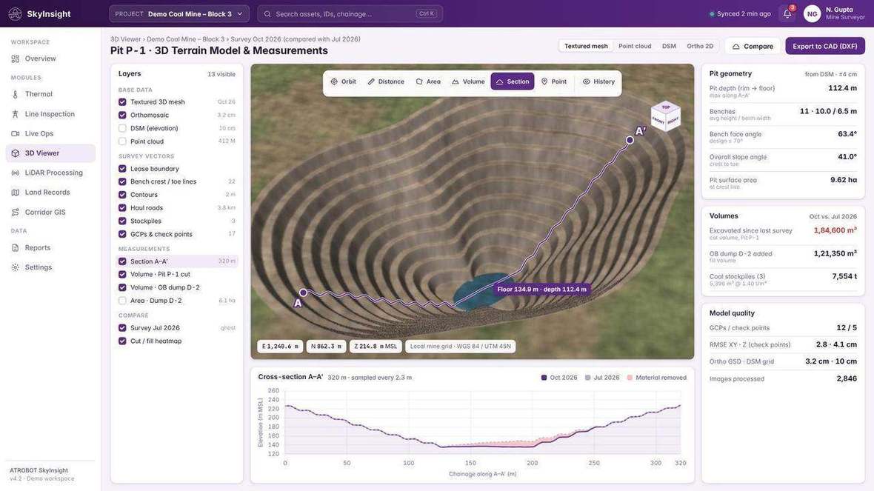Select the Section tool
The width and height of the screenshot is (874, 491).
point(513,81)
